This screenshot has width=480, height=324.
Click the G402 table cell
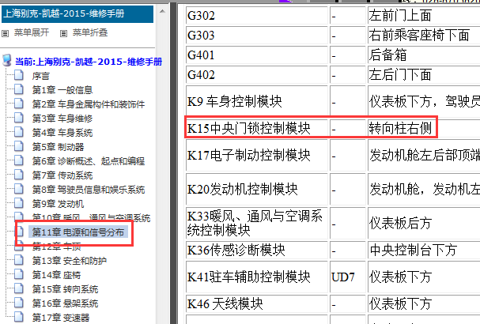[x=256, y=75]
